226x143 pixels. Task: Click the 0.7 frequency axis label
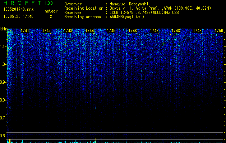tap(3, 118)
